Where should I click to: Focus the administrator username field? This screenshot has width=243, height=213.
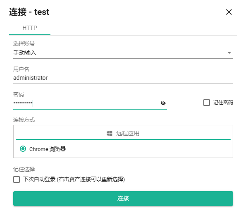(x=123, y=78)
